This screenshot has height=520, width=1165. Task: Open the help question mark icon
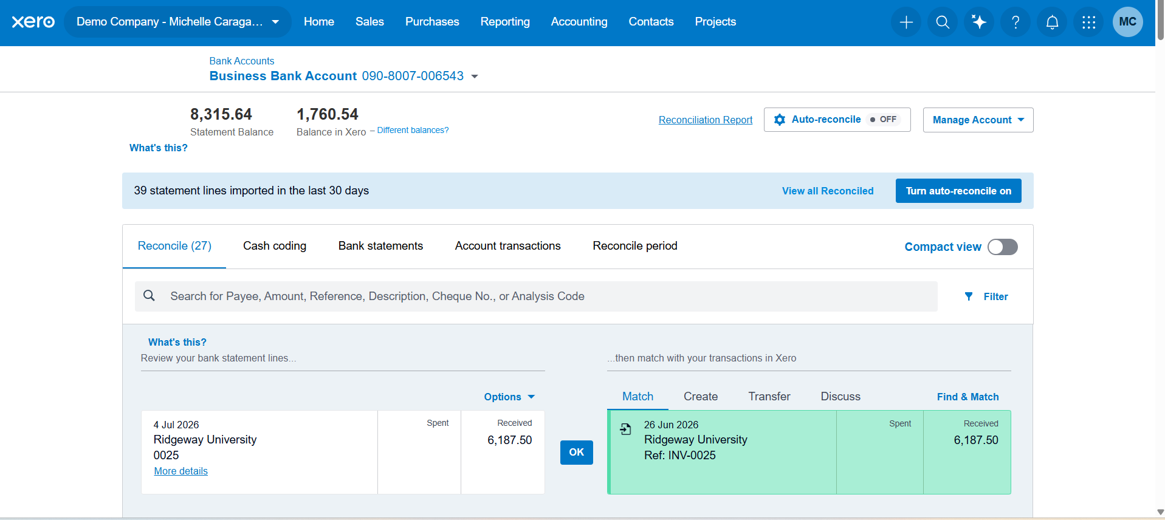click(1016, 22)
